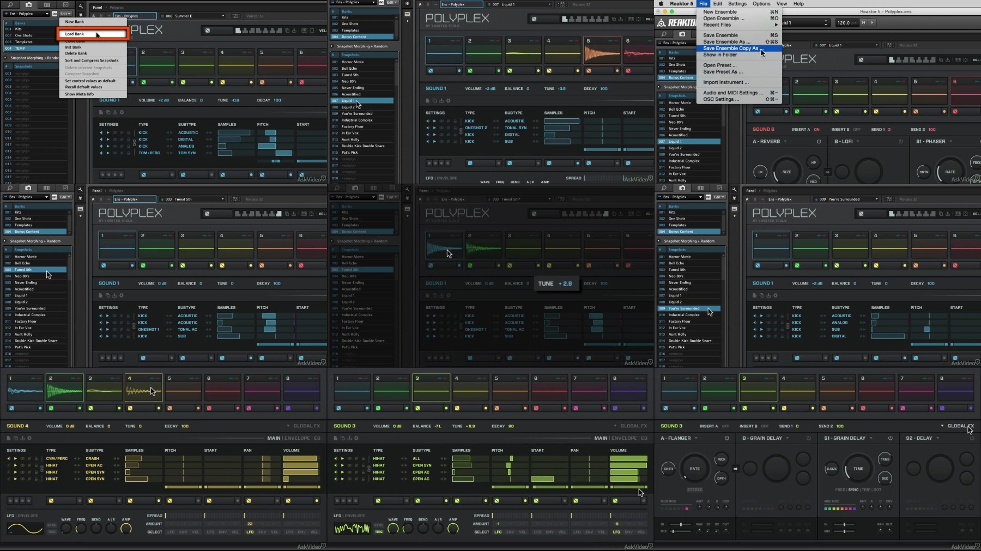The width and height of the screenshot is (981, 551).
Task: Open Settings in the macOS menu bar
Action: click(x=737, y=3)
